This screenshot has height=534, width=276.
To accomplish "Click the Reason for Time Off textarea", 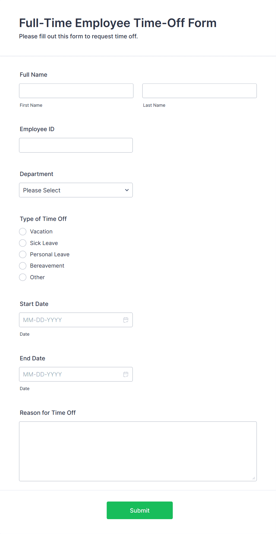I will 138,451.
